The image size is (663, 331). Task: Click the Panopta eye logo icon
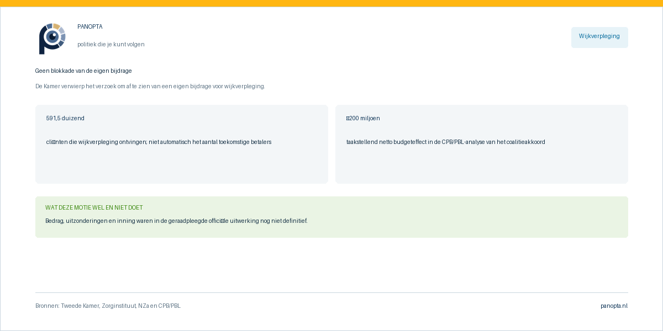point(52,38)
